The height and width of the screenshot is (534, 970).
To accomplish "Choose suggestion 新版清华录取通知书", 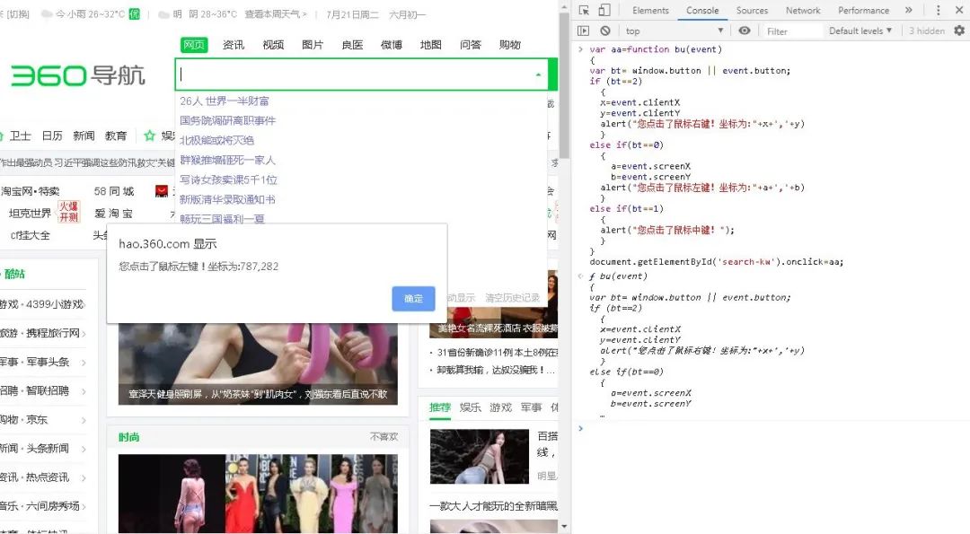I will (x=227, y=199).
